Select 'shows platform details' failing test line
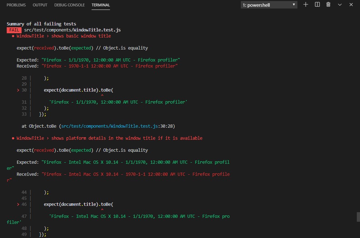 107,138
